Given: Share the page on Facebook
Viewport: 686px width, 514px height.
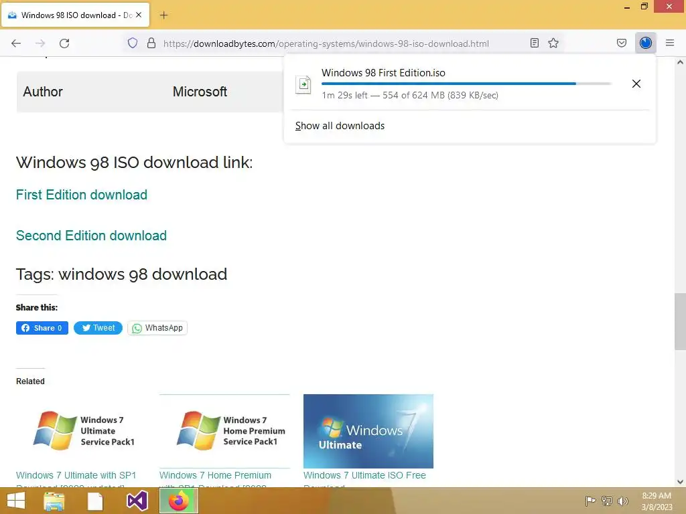Looking at the screenshot, I should click(42, 328).
